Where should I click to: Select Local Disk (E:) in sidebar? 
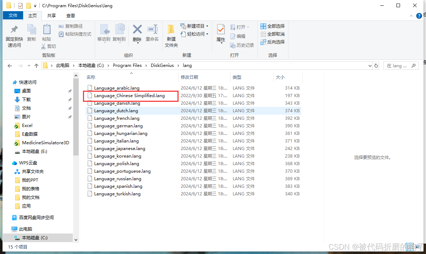[x=35, y=151]
